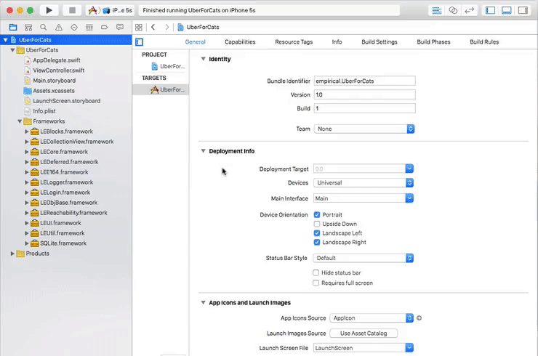This screenshot has width=538, height=356.
Task: Open the Build Rules tab
Action: coord(484,42)
